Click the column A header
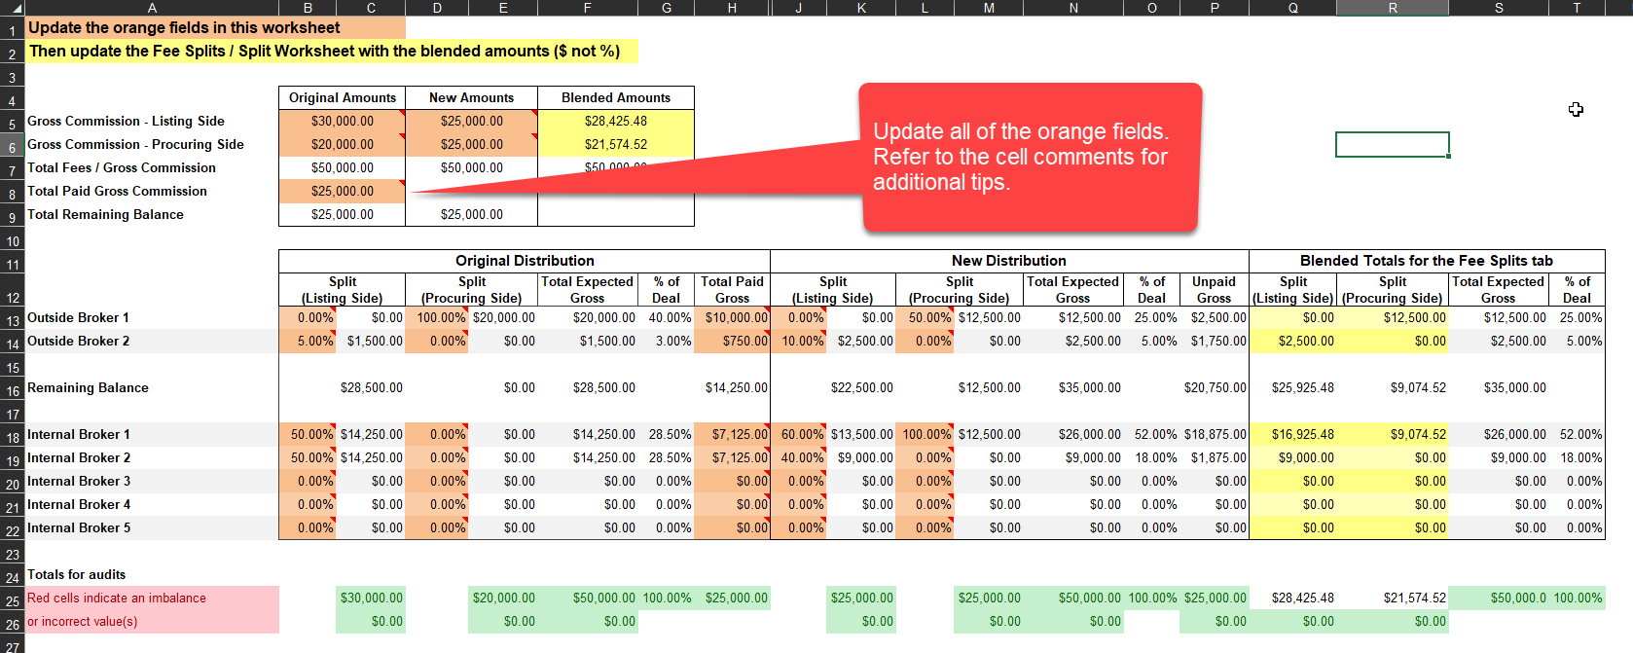The width and height of the screenshot is (1633, 653). (152, 8)
